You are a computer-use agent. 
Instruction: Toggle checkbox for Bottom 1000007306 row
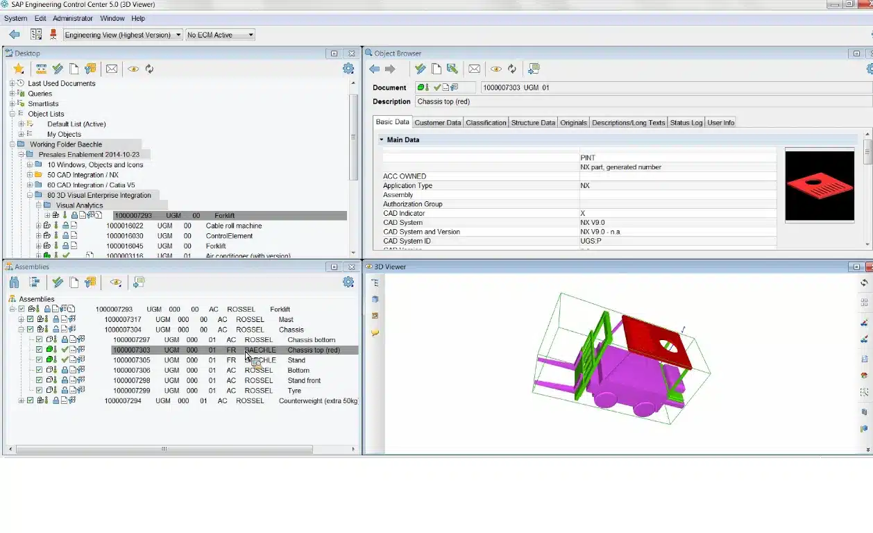(x=40, y=371)
